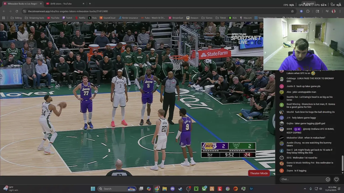Open the Hulu bookmark
Screen dimensions: 344x193
(92, 18)
